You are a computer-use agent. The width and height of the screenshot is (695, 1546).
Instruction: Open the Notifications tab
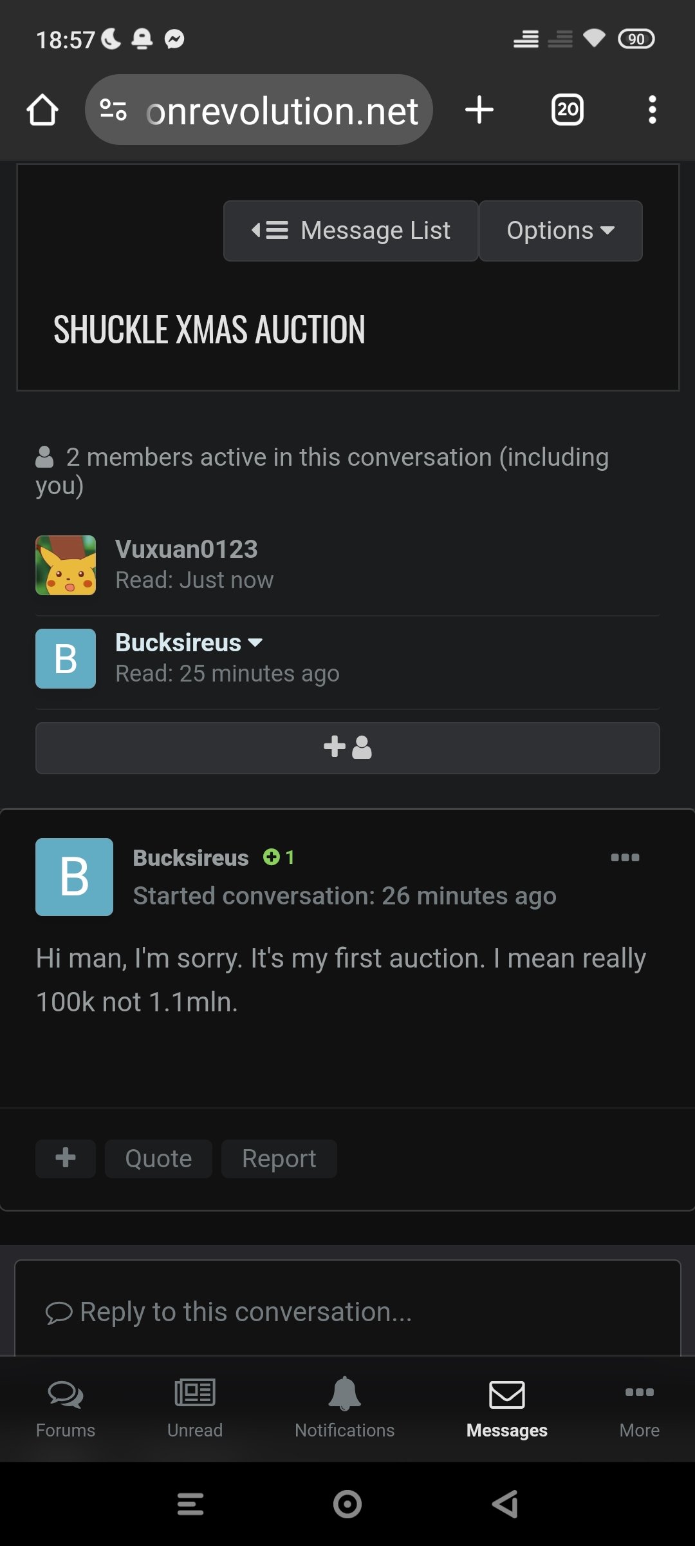344,1408
